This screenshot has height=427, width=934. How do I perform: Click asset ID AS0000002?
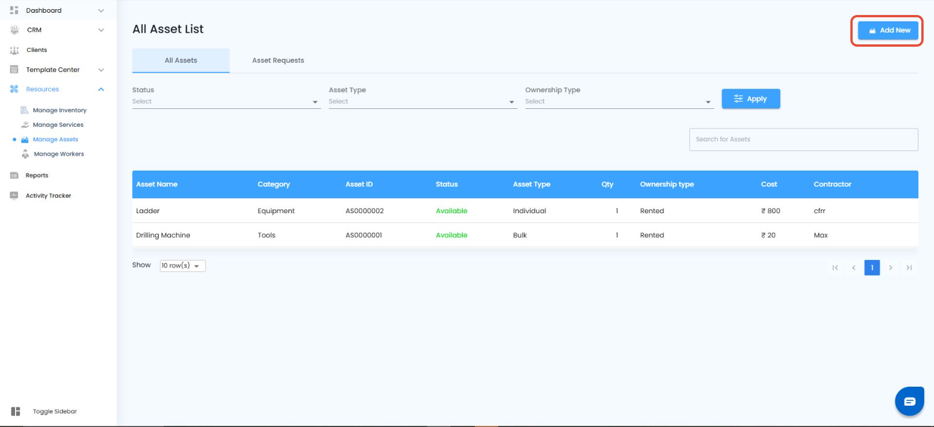pyautogui.click(x=365, y=211)
